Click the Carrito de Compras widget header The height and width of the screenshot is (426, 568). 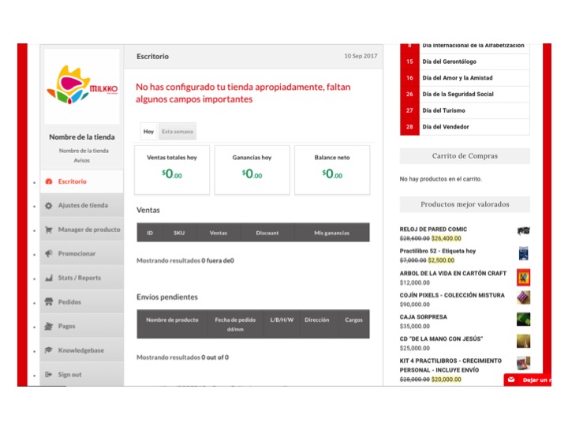465,156
